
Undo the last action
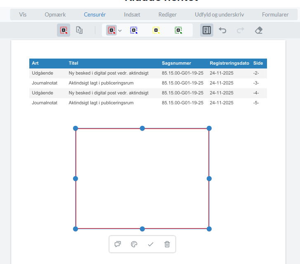223,30
